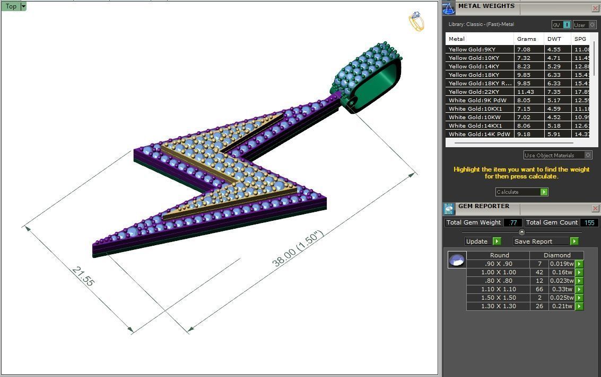The width and height of the screenshot is (601, 377).
Task: Toggle the GV library option
Action: click(x=562, y=25)
